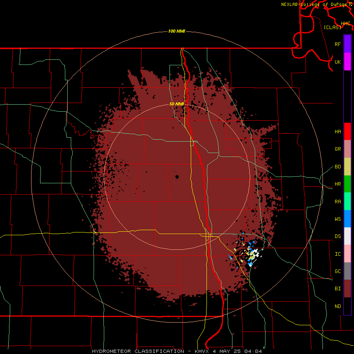The image size is (354, 354).
Task: Click the ND black legend swatch
Action: 347,306
